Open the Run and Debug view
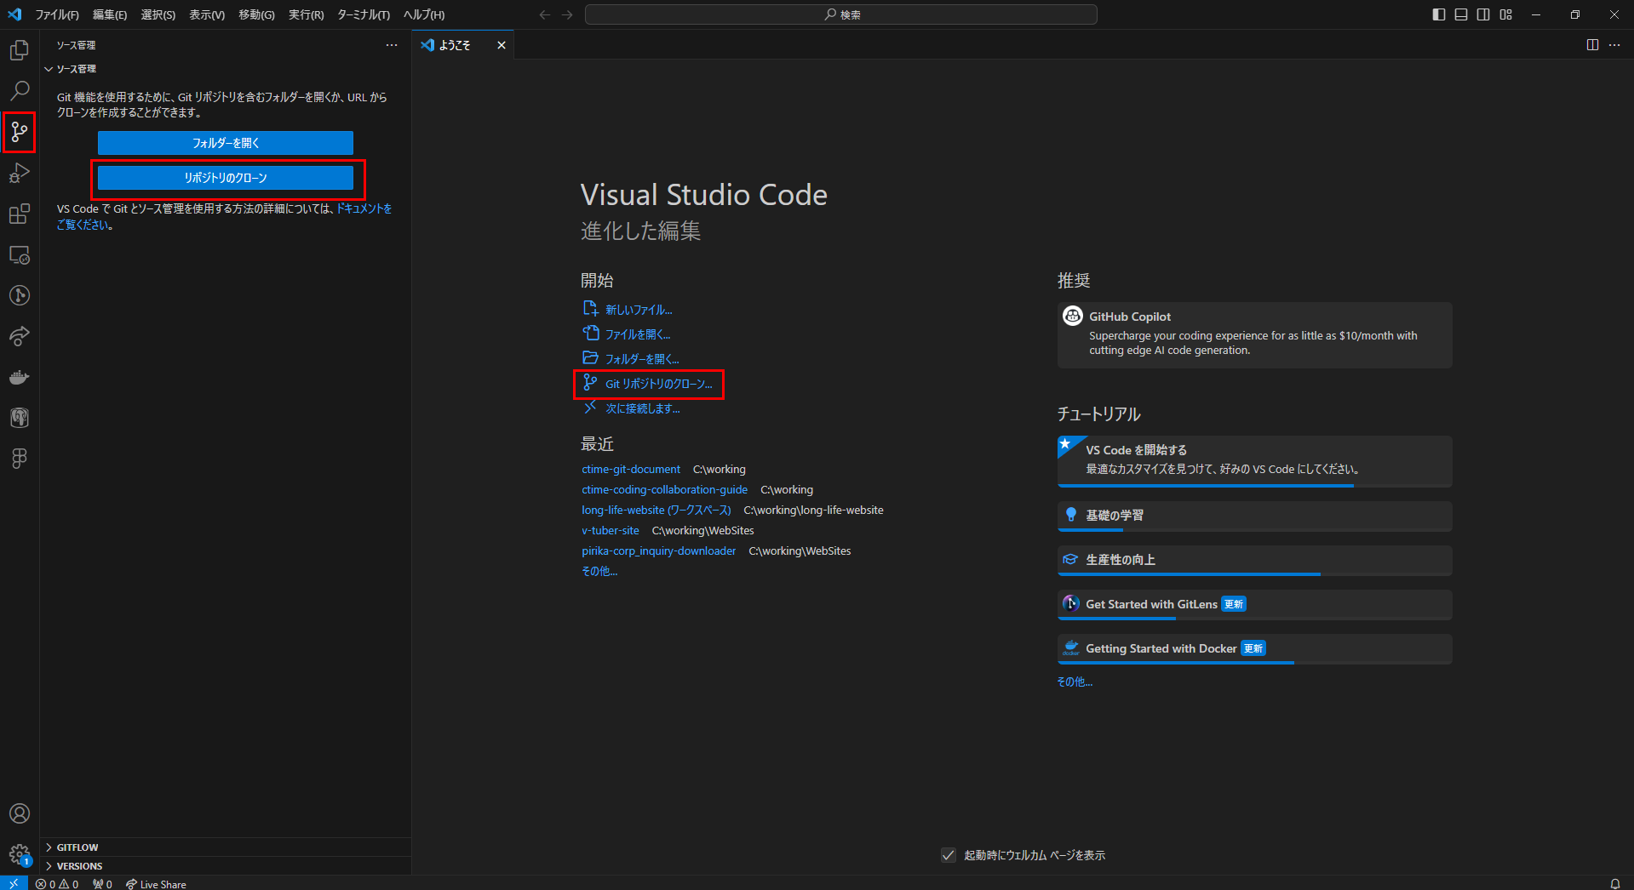The image size is (1634, 890). point(19,173)
